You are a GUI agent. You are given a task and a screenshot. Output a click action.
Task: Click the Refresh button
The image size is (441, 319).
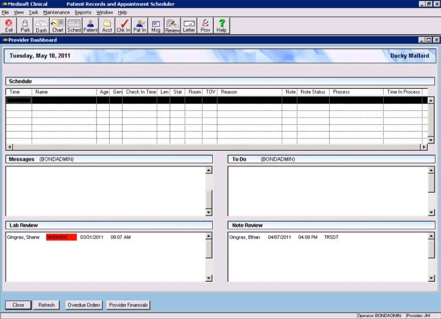point(46,305)
